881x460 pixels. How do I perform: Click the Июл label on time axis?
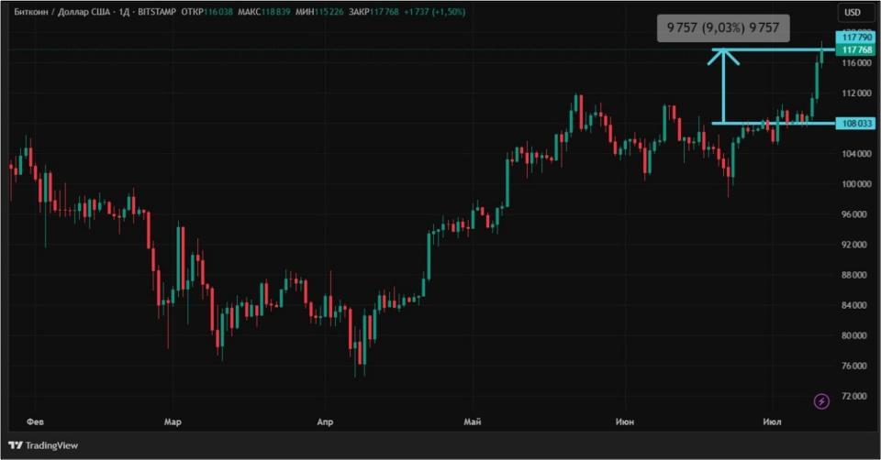pos(772,422)
